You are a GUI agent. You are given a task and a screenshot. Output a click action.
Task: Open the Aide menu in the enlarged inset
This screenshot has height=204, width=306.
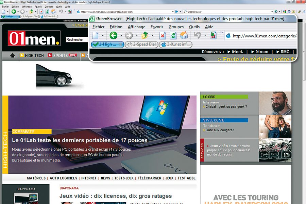pos(209,27)
